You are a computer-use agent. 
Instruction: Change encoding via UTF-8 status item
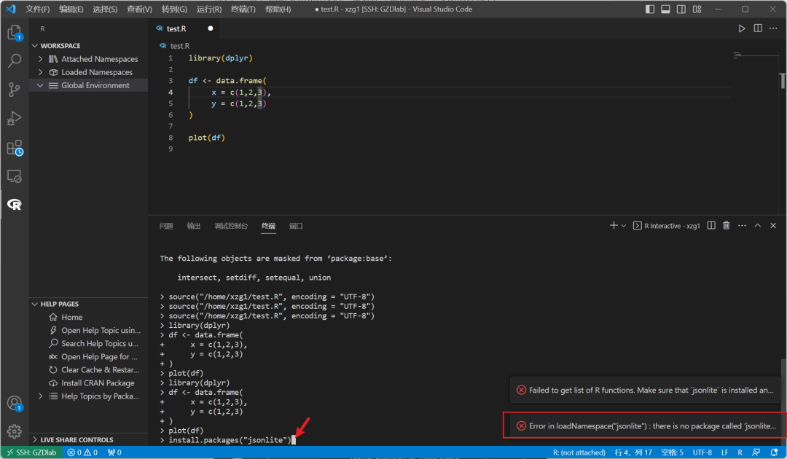(x=702, y=452)
